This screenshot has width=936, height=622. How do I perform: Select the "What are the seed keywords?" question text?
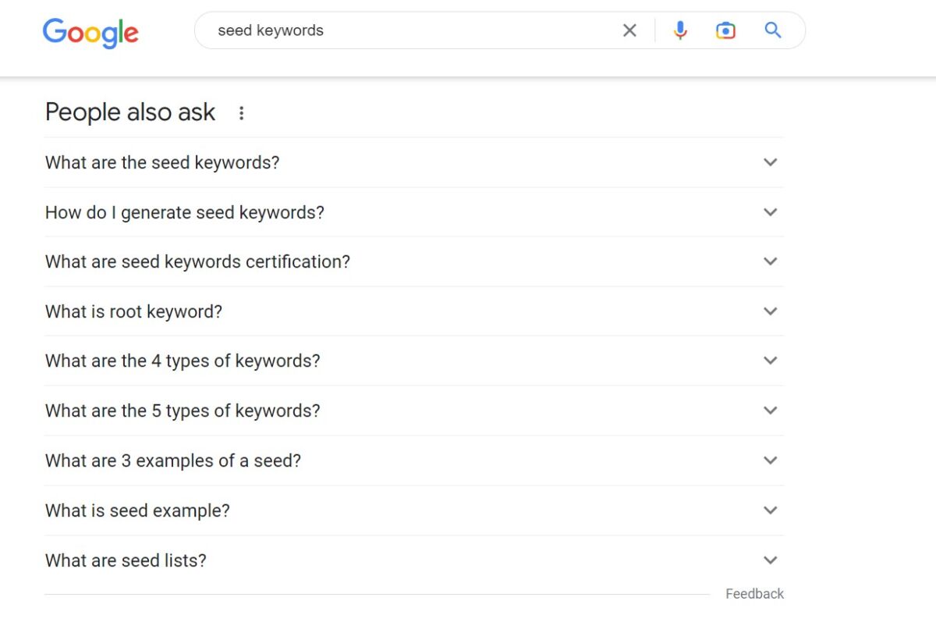coord(162,162)
